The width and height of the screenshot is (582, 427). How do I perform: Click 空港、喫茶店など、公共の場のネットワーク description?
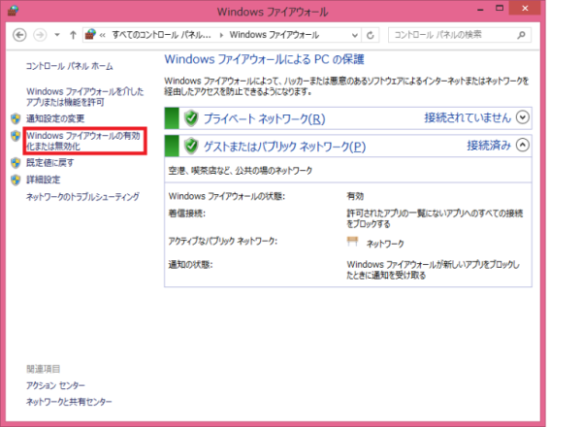point(241,171)
